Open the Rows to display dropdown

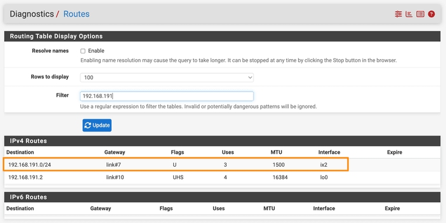(167, 77)
